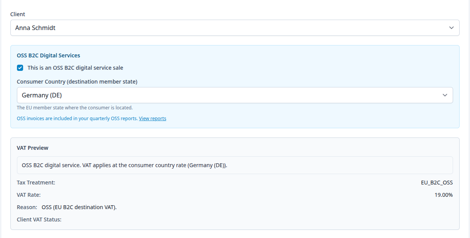
Task: Click the Tax Treatment label
Action: click(36, 183)
